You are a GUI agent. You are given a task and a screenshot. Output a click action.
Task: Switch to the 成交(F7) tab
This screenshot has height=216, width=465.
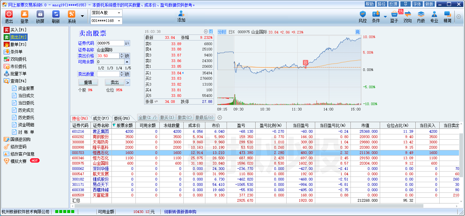[x=101, y=118]
